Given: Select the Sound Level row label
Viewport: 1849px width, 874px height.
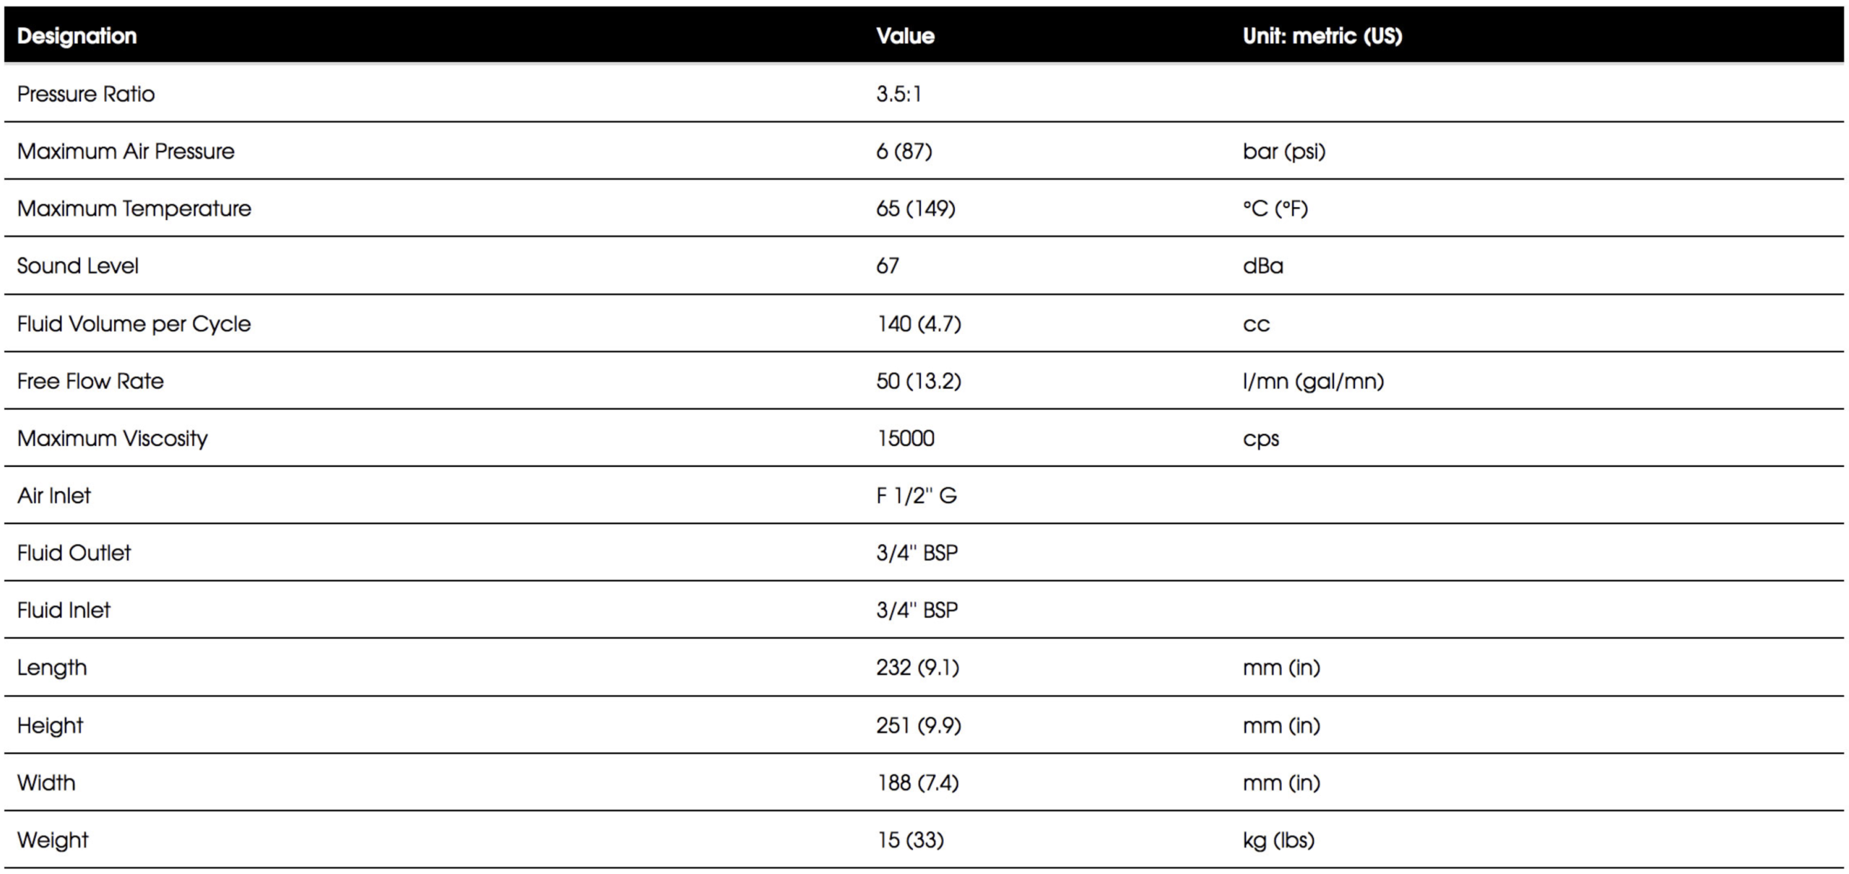Looking at the screenshot, I should pos(77,266).
